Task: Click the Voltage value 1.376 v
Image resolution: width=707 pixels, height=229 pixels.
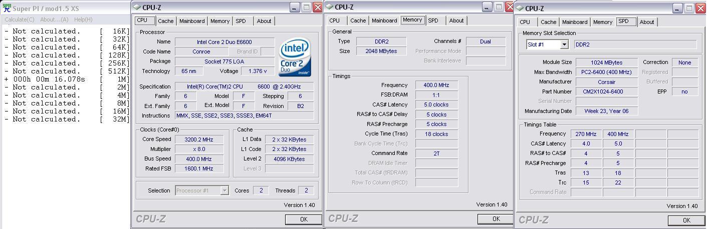Action: [258, 71]
